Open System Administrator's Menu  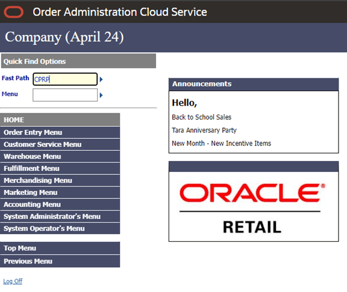[60, 216]
